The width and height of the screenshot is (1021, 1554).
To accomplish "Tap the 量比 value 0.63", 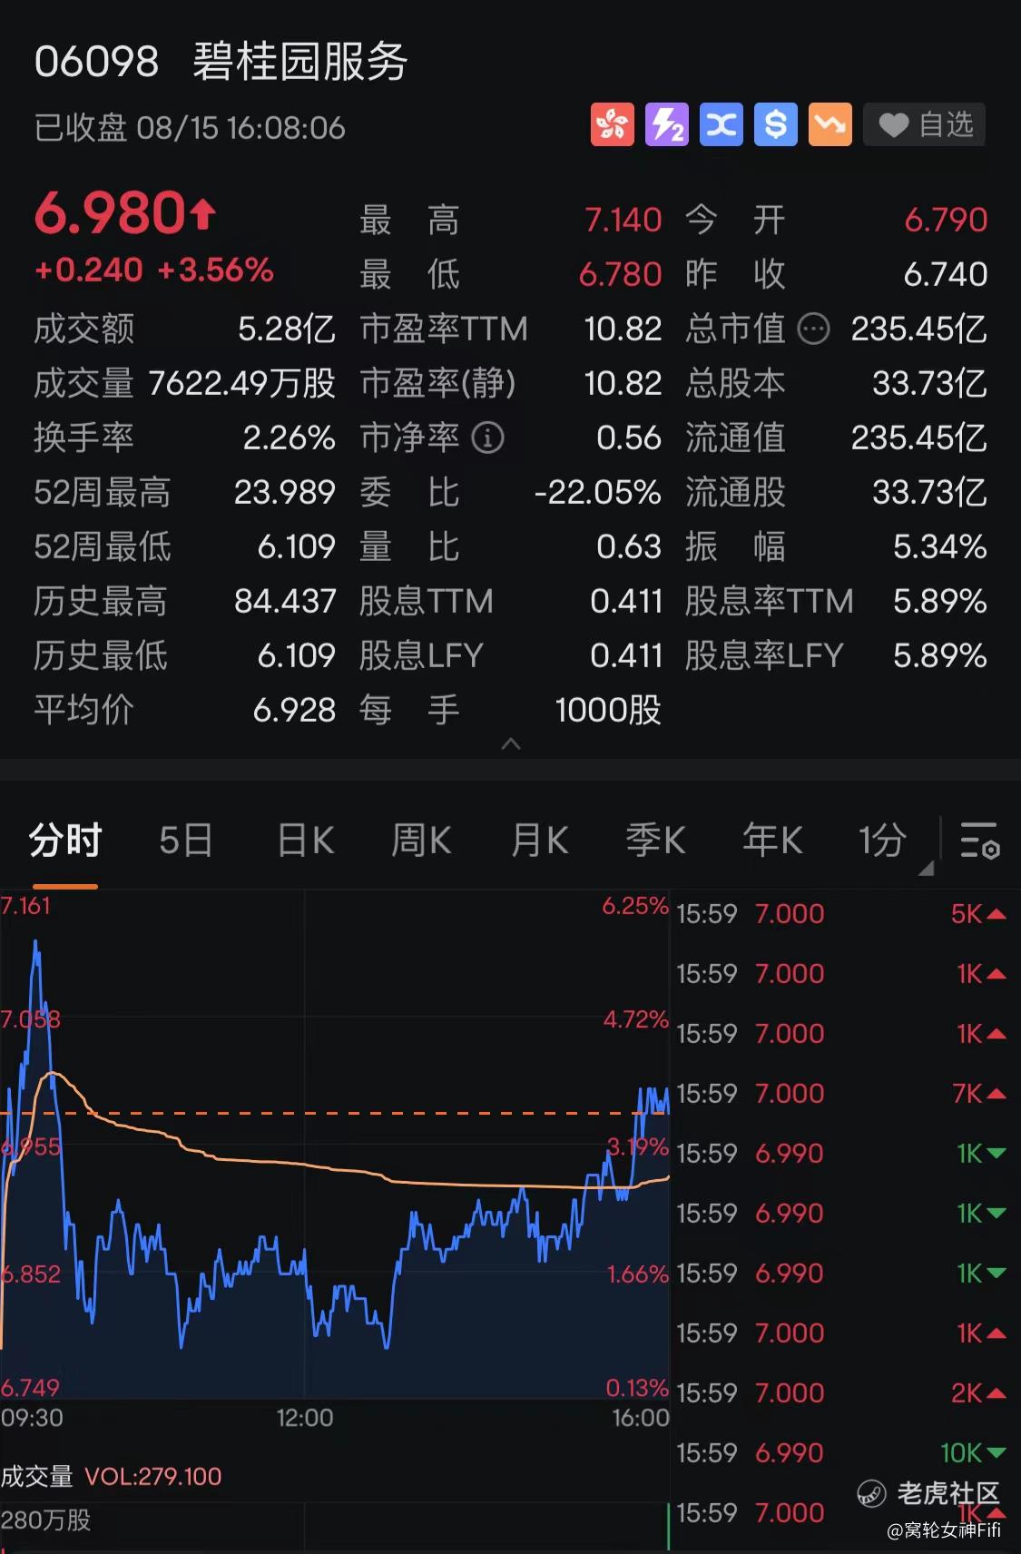I will click(629, 546).
